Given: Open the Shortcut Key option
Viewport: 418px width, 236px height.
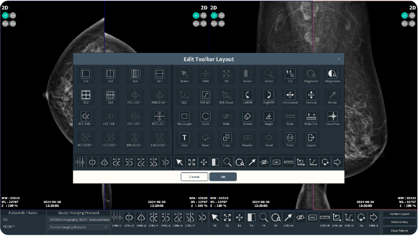Looking at the screenshot, I should click(399, 223).
